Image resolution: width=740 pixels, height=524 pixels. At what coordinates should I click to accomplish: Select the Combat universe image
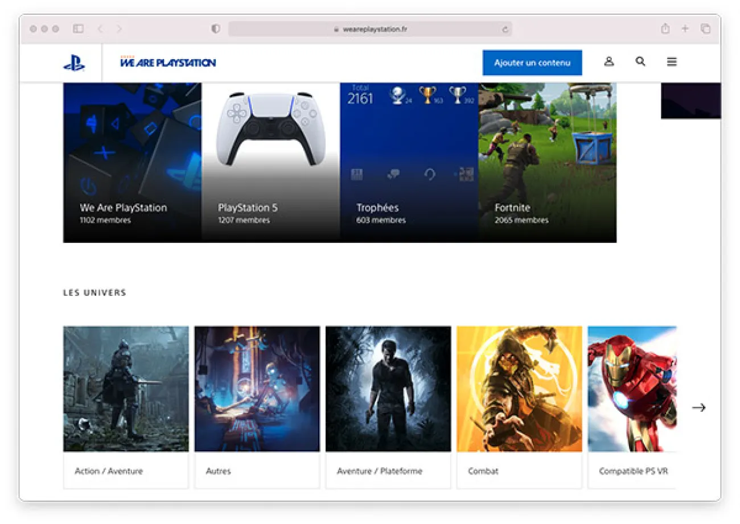click(519, 389)
